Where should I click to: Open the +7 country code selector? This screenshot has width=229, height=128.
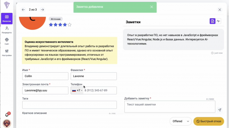[77, 90]
